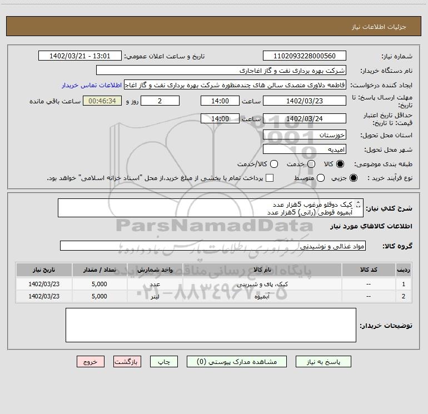Toggle the اسناد خزانه اسلامی payment checkbox
Image resolution: width=428 pixels, height=414 pixels.
[270, 178]
